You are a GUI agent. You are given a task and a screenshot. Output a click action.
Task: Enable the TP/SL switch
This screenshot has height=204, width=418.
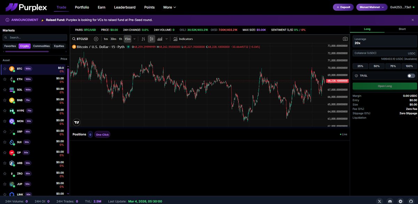pos(411,76)
